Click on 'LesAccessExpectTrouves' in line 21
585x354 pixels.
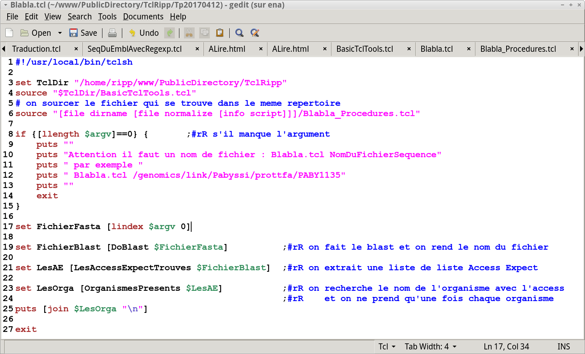click(x=133, y=268)
